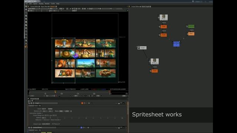237x133 pixels.
Task: Open the Layout menu
Action: pos(35,4)
